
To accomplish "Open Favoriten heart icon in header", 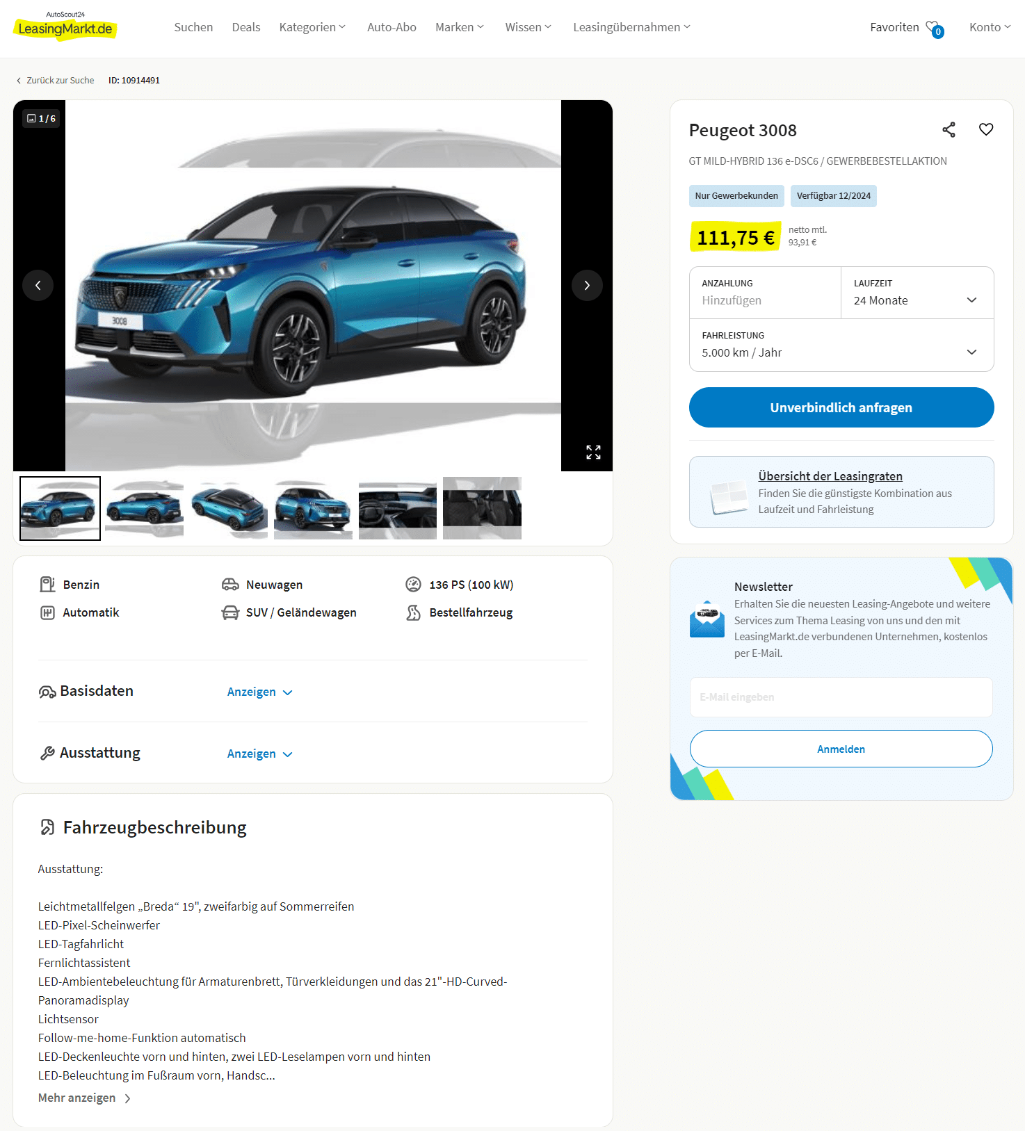I will pyautogui.click(x=934, y=28).
